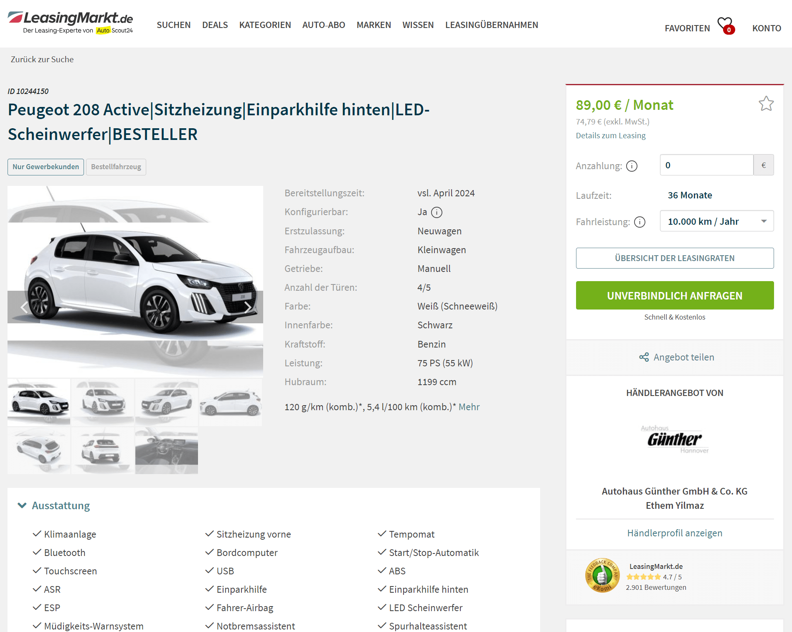Open LEASINGÜBERNAHMEN menu
792x632 pixels.
click(492, 25)
